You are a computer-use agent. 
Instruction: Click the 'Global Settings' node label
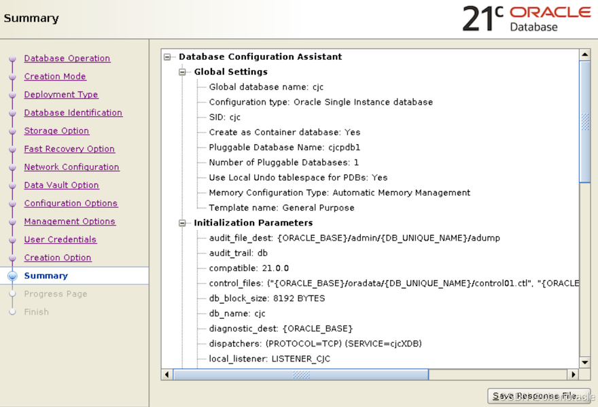pyautogui.click(x=231, y=72)
